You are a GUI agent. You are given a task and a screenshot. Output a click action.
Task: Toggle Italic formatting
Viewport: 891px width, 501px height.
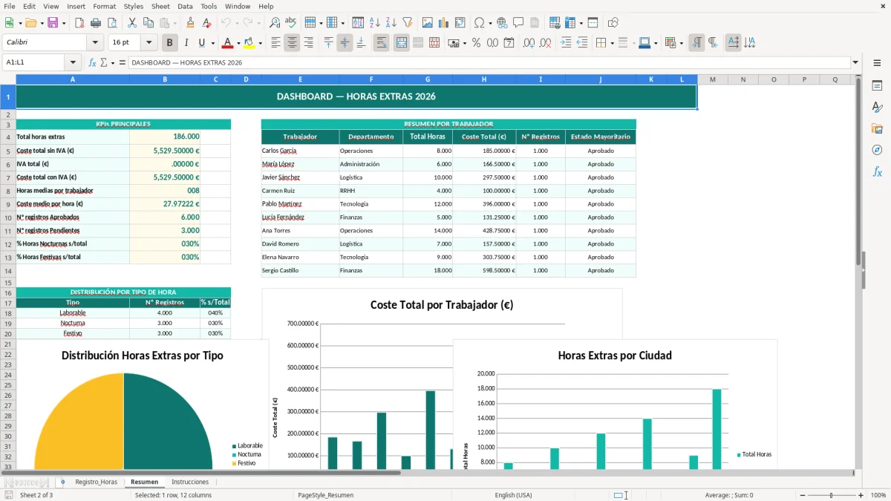click(186, 43)
